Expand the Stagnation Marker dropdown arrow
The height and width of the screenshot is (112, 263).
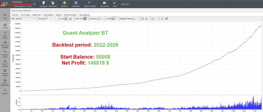tap(137, 19)
